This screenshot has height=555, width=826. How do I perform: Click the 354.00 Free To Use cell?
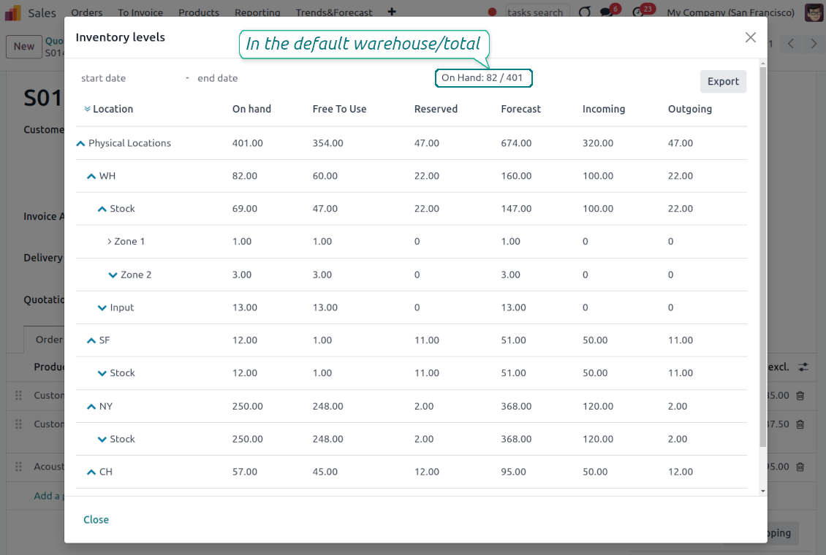click(x=327, y=143)
